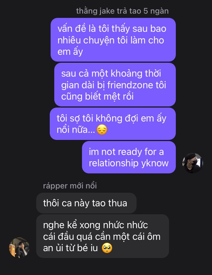Tap the 'sau cả một khoảng thời gian' bubble

(x=115, y=85)
